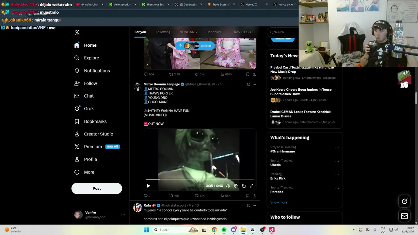Click the X search field

[283, 32]
